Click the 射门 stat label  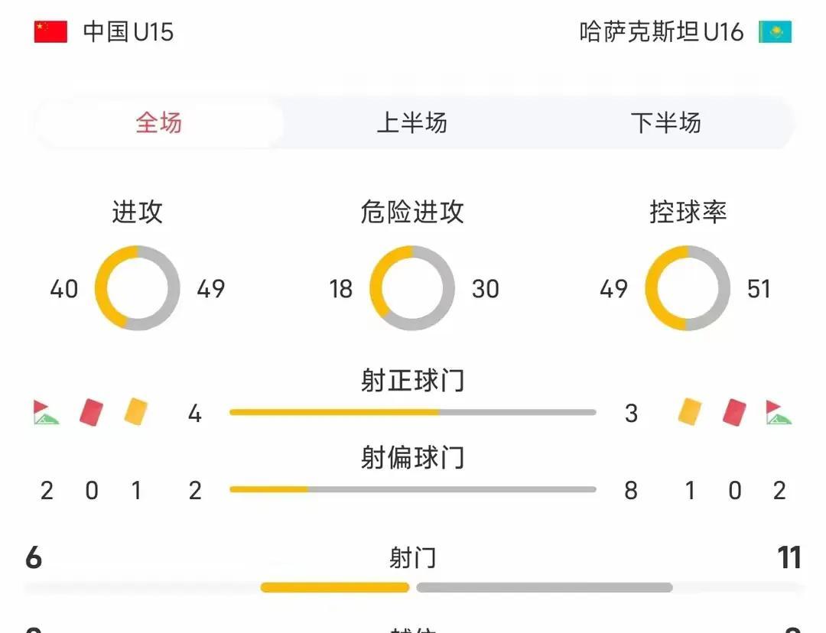click(412, 557)
